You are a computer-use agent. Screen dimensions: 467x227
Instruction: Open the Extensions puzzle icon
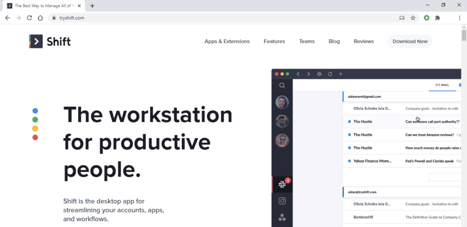tap(437, 18)
